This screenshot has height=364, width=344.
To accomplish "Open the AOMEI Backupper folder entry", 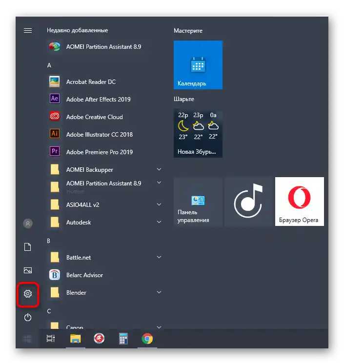I will click(104, 170).
